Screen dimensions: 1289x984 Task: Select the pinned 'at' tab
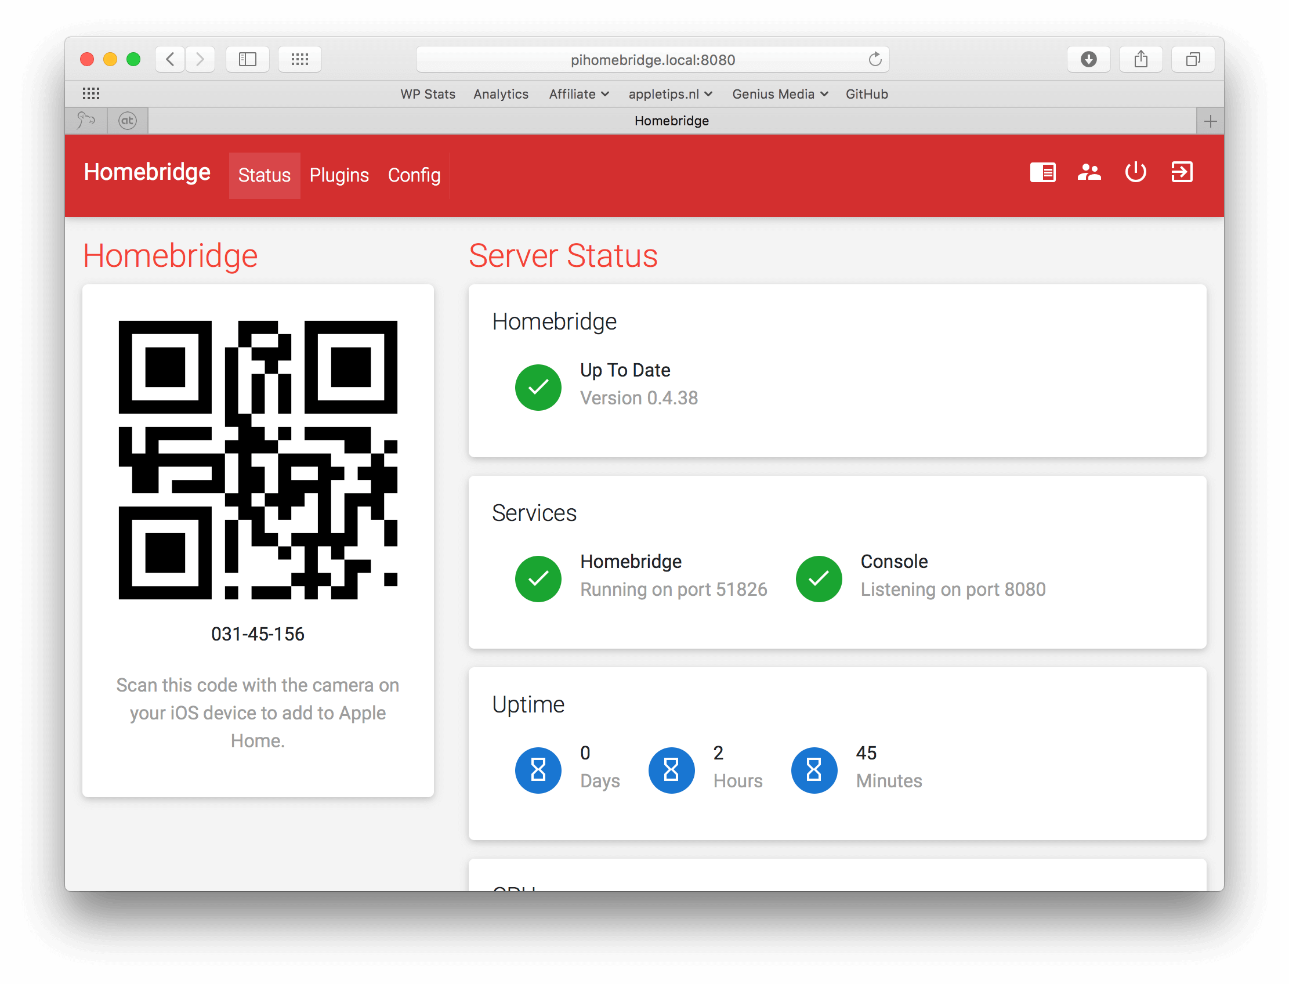click(127, 120)
